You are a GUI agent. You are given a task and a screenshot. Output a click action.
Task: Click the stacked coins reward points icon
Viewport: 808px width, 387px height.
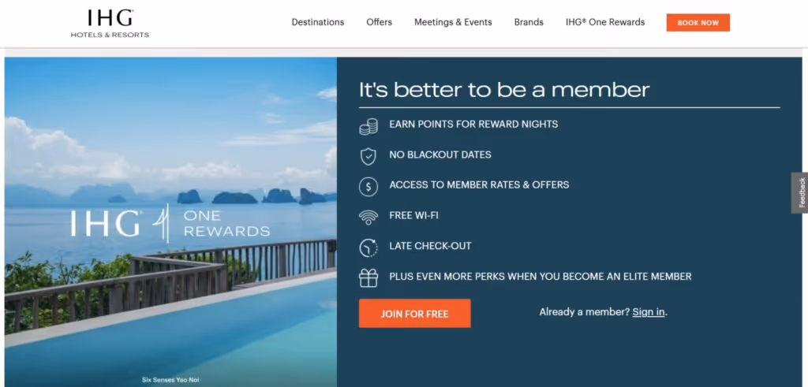click(368, 126)
